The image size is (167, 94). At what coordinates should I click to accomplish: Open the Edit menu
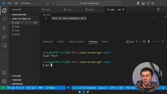click(x=16, y=3)
